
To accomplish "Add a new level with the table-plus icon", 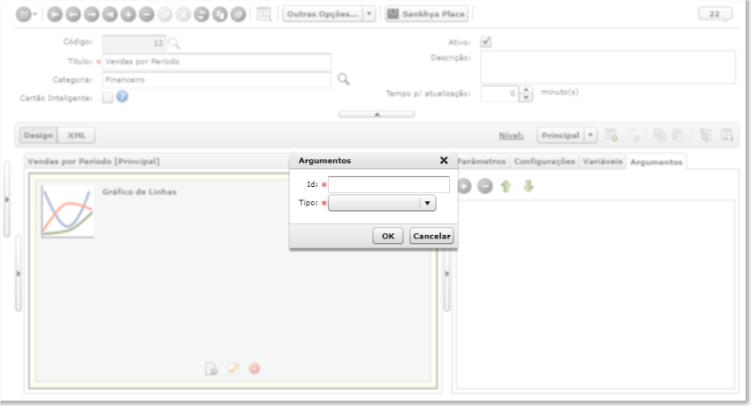I will click(610, 135).
